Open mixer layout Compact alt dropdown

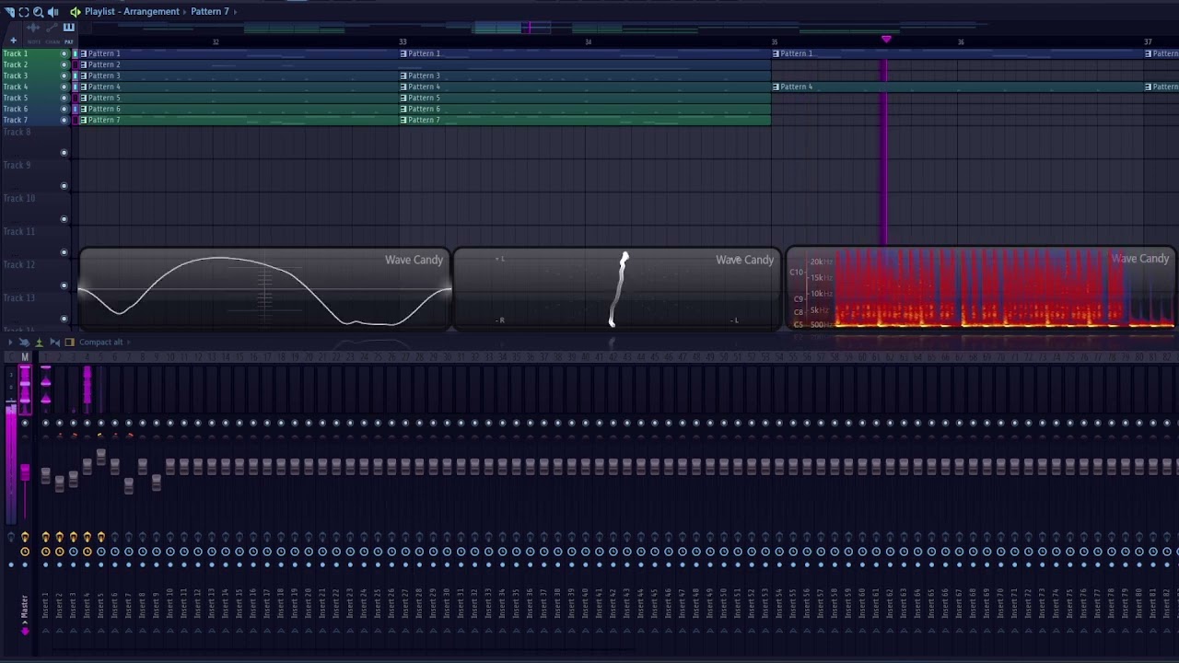point(105,343)
